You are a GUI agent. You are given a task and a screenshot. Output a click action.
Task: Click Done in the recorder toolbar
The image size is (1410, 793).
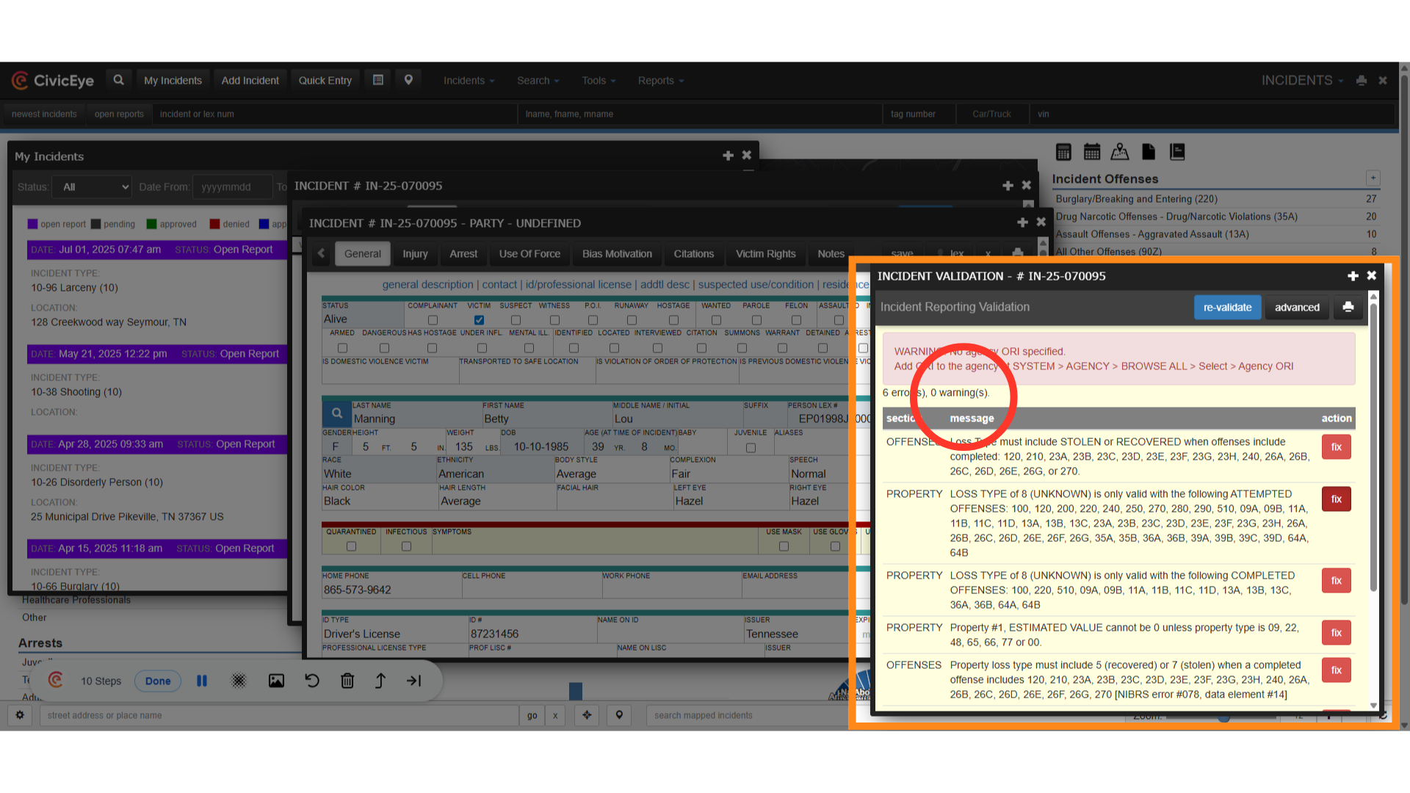pyautogui.click(x=158, y=681)
